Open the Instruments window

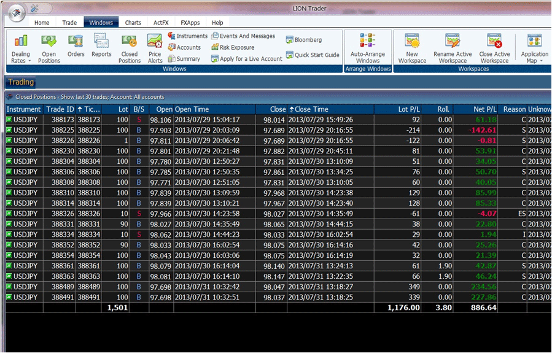[188, 36]
